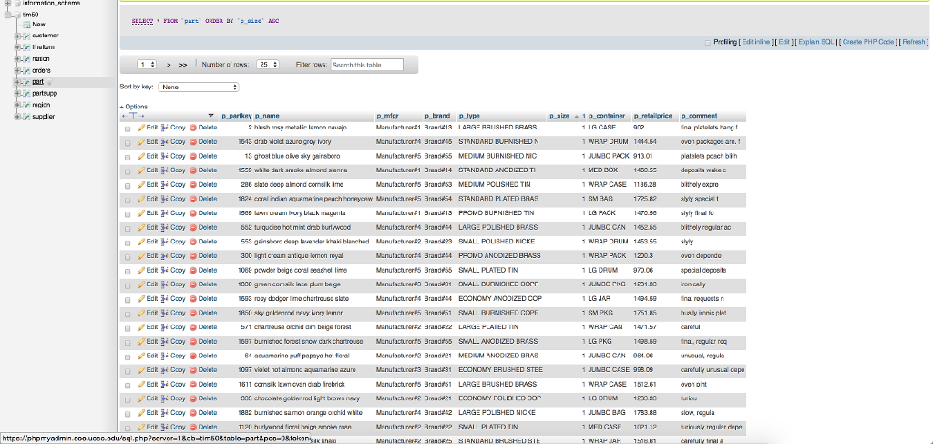Expand the orders table tree node
The width and height of the screenshot is (933, 444).
pos(18,70)
